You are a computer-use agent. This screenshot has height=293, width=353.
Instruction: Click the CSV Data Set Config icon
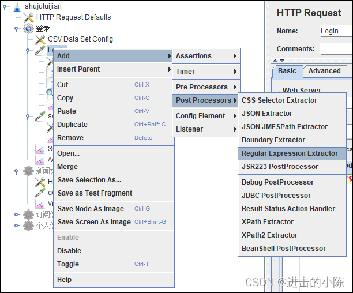(40, 40)
